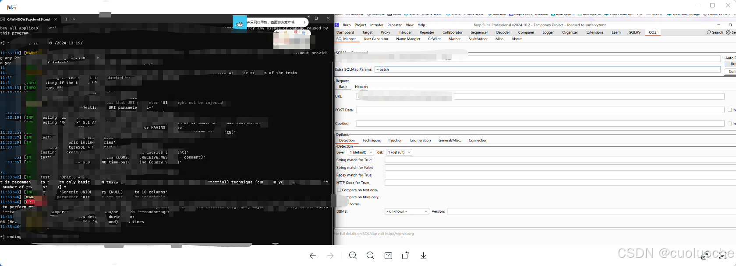
Task: Show image at 1:1 actual size
Action: point(388,256)
